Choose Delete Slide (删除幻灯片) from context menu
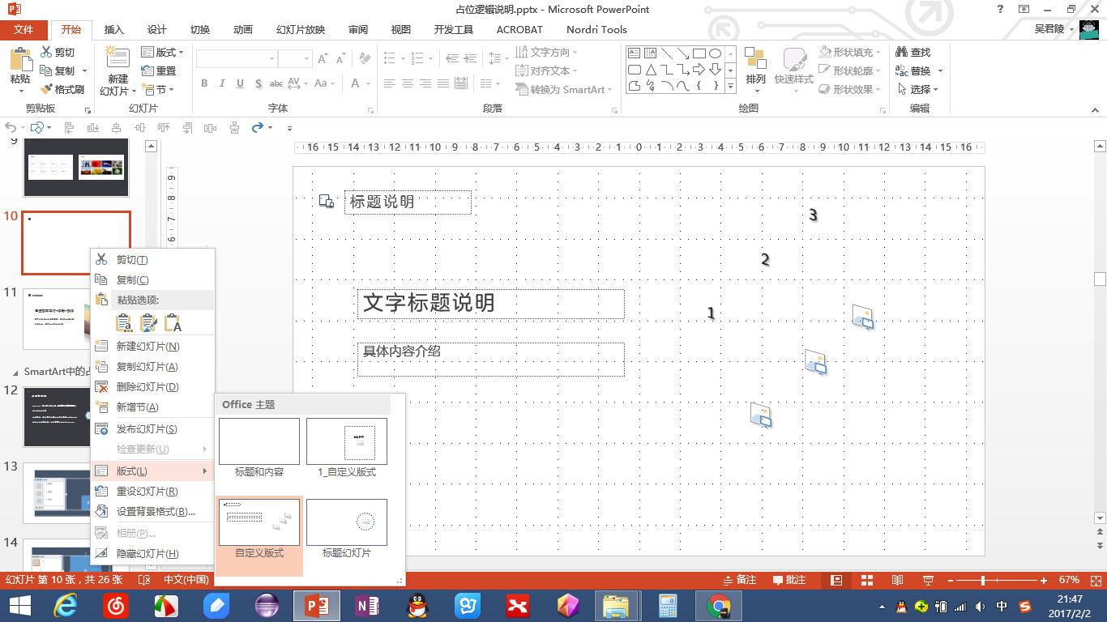The width and height of the screenshot is (1107, 622). [147, 387]
